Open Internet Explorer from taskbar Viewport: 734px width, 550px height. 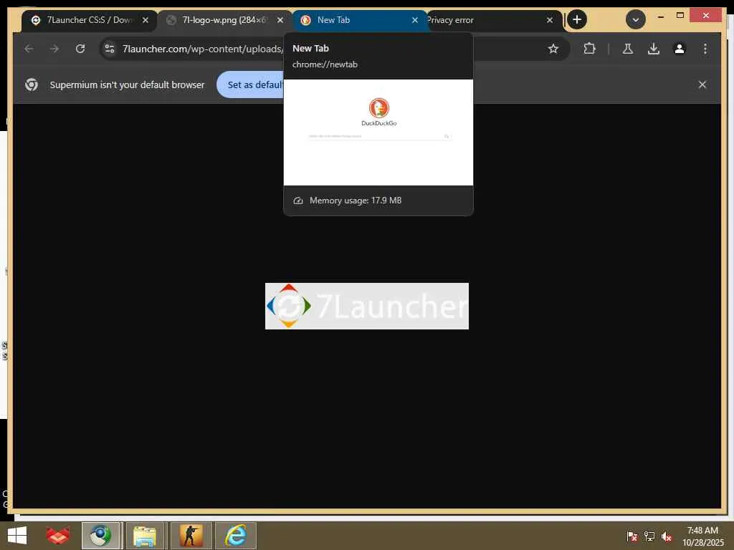coord(235,536)
